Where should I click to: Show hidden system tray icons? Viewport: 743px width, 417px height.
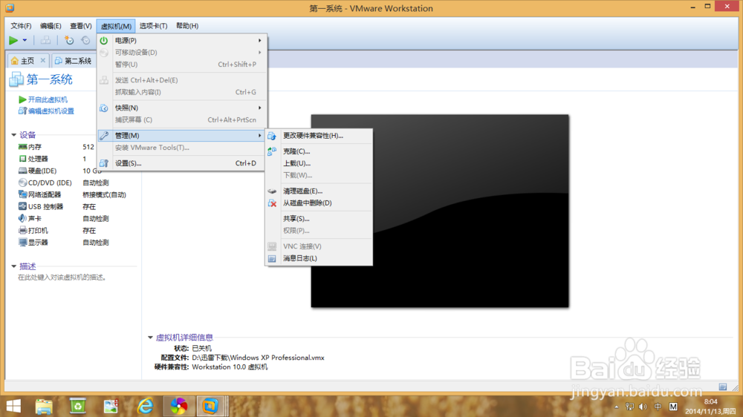pos(617,407)
